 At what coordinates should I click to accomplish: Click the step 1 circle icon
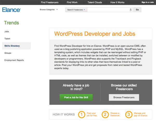(x=82, y=114)
